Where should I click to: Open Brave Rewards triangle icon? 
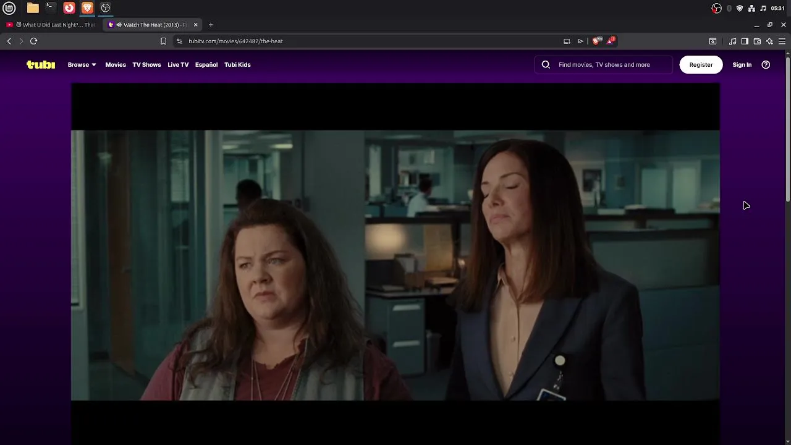pyautogui.click(x=611, y=41)
